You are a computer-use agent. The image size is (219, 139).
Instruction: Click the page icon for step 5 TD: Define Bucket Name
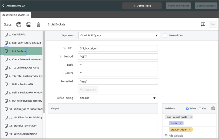pyautogui.click(x=6, y=68)
